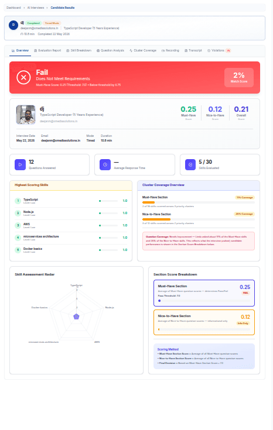The height and width of the screenshot is (430, 273).
Task: Click the Section Score Breakdown title
Action: click(175, 274)
